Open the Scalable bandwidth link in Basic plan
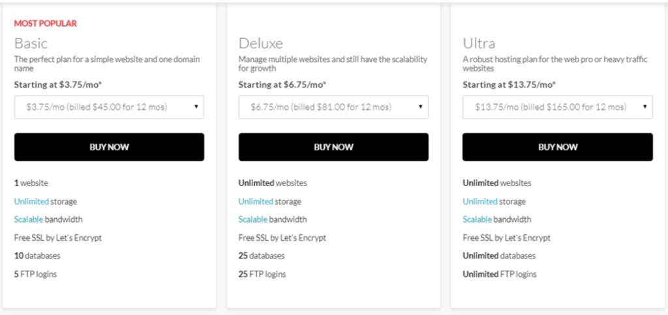The width and height of the screenshot is (668, 315). (x=30, y=219)
